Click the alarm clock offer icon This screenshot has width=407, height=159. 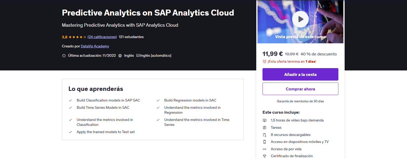click(265, 61)
